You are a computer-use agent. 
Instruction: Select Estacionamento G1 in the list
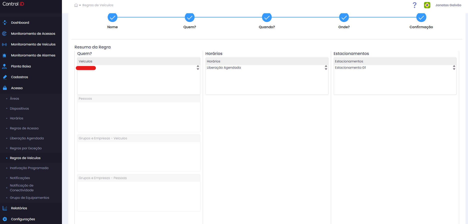point(350,68)
